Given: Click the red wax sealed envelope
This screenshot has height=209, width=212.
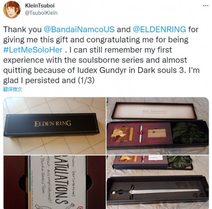Looking at the screenshot, I should coord(157,133).
